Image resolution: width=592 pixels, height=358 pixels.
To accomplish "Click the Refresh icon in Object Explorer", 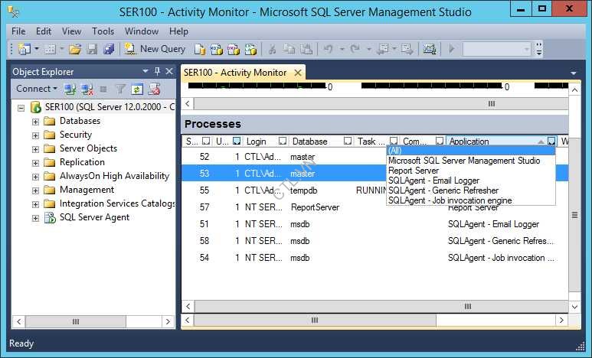I will (136, 89).
